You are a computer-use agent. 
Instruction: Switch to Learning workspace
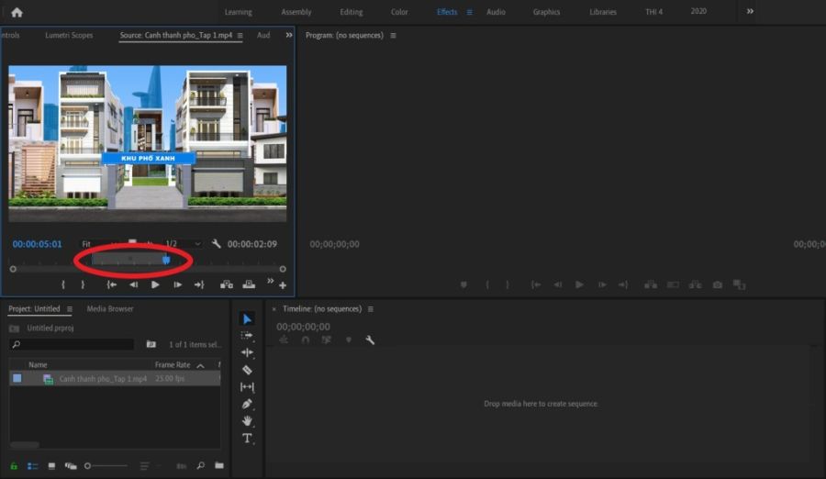238,12
